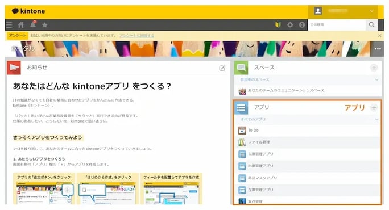Go to the home portal icon

pyautogui.click(x=21, y=25)
